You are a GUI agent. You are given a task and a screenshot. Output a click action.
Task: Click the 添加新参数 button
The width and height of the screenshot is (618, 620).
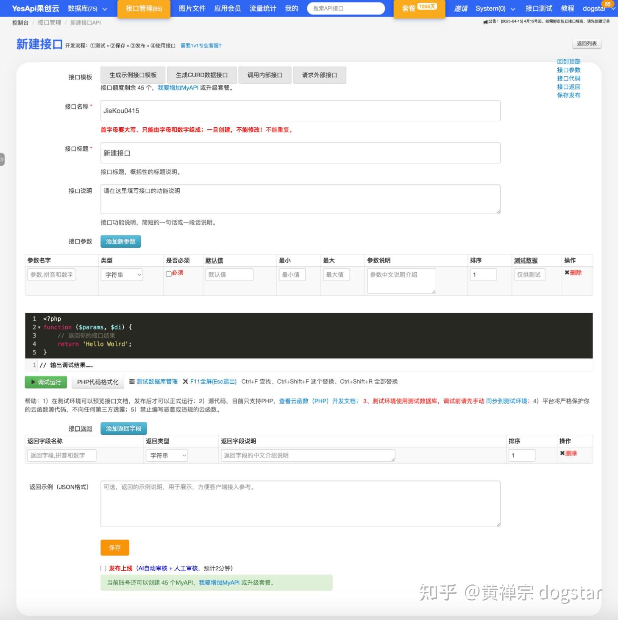click(121, 241)
